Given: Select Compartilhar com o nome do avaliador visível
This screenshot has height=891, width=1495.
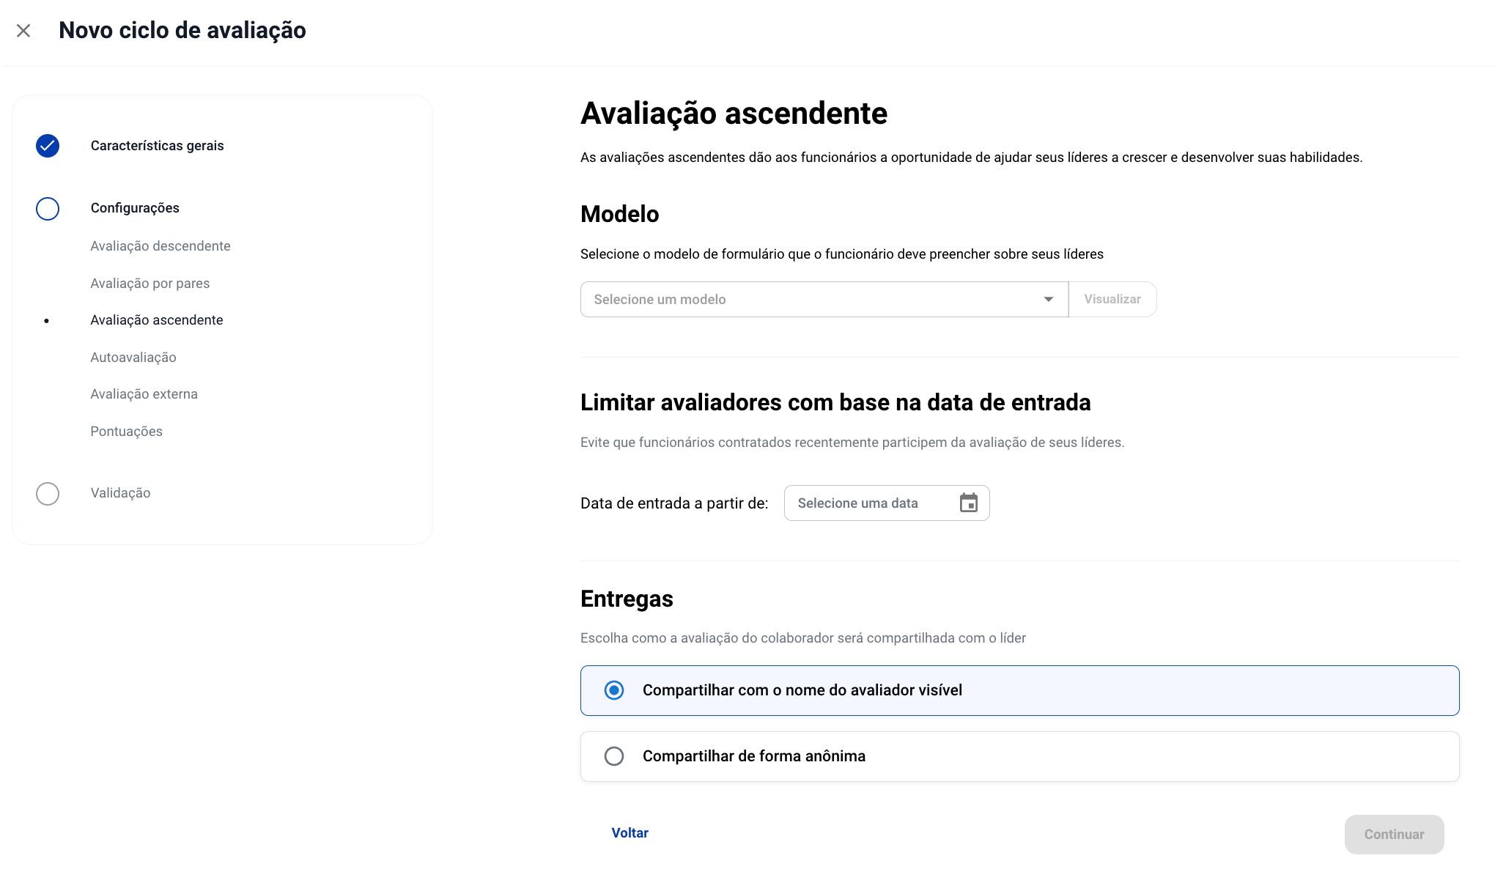Looking at the screenshot, I should [x=1020, y=690].
